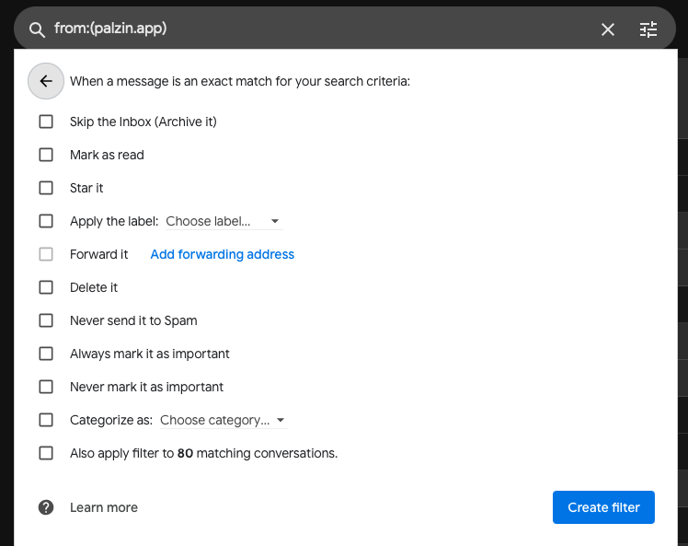Tick the Star it checkbox
This screenshot has height=546, width=688.
tap(46, 188)
